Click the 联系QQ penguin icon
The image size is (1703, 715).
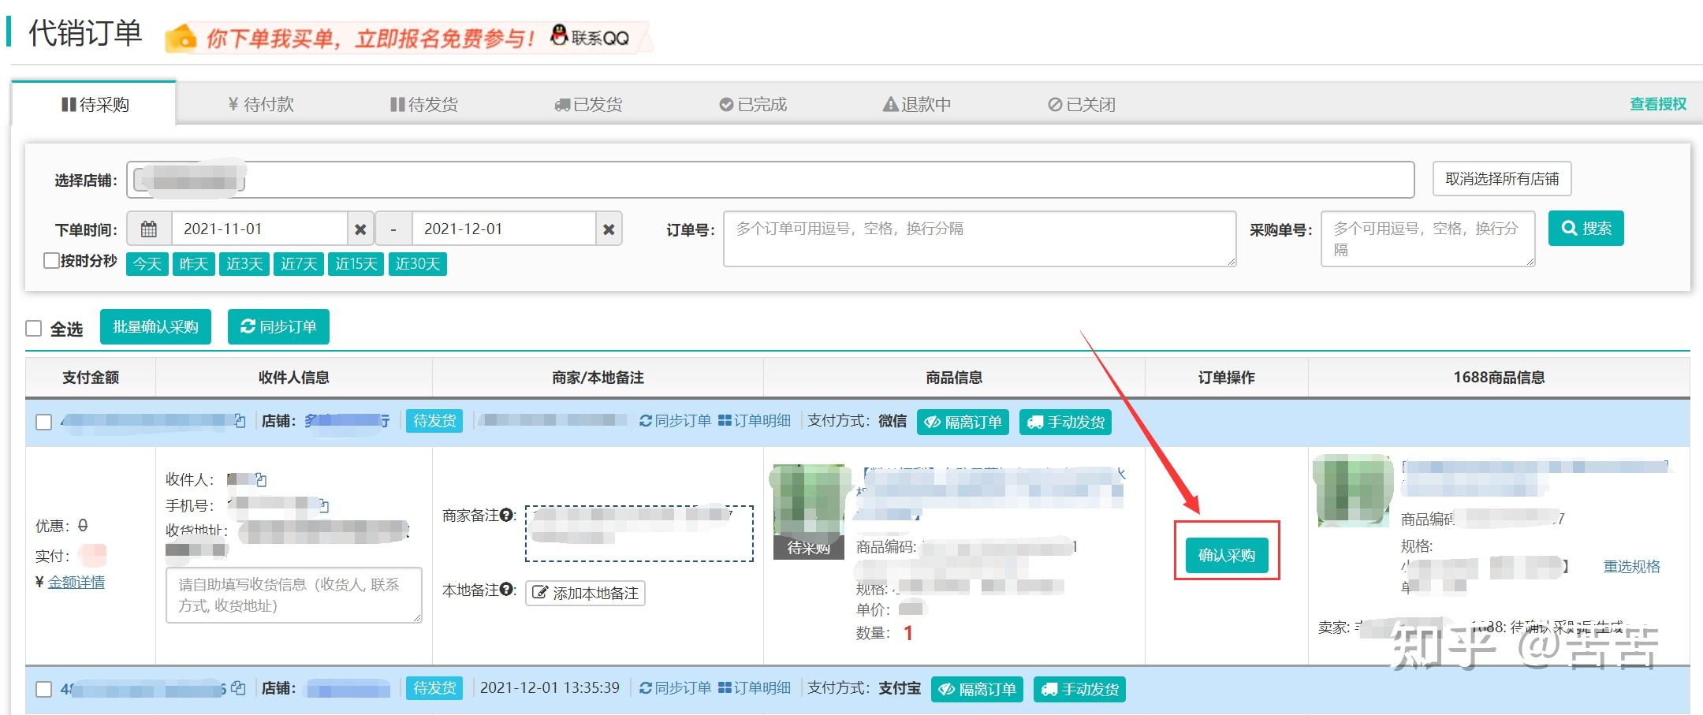(x=560, y=35)
